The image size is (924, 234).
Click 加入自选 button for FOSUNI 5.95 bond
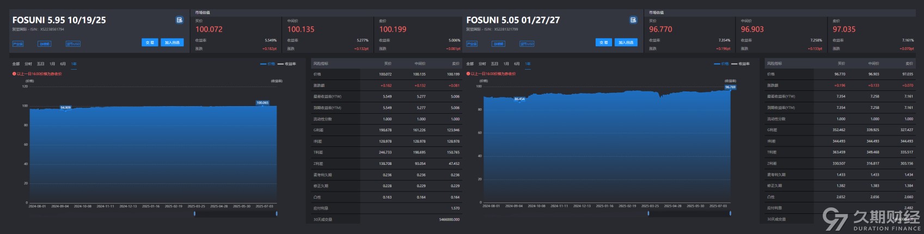[172, 42]
